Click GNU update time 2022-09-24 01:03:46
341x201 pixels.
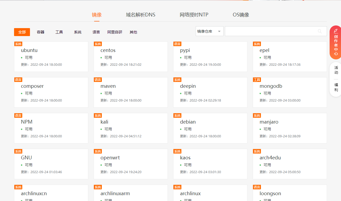[46, 172]
